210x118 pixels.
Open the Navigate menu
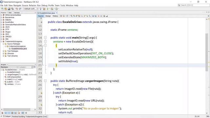(x=17, y=5)
